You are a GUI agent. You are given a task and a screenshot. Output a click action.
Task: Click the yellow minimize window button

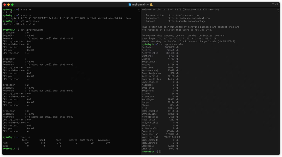8,5
